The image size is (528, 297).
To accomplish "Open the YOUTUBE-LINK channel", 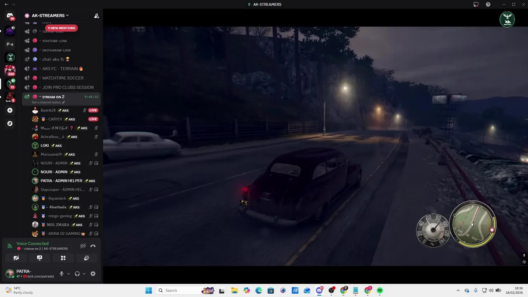I will pos(62,41).
